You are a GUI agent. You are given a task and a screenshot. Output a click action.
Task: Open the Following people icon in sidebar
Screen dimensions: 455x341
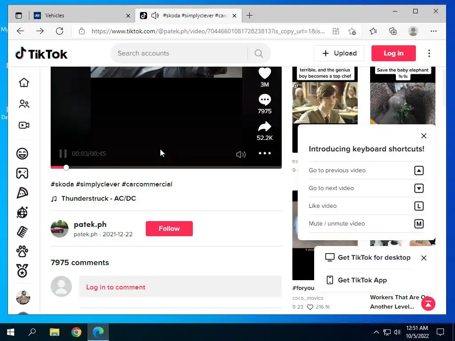[24, 104]
